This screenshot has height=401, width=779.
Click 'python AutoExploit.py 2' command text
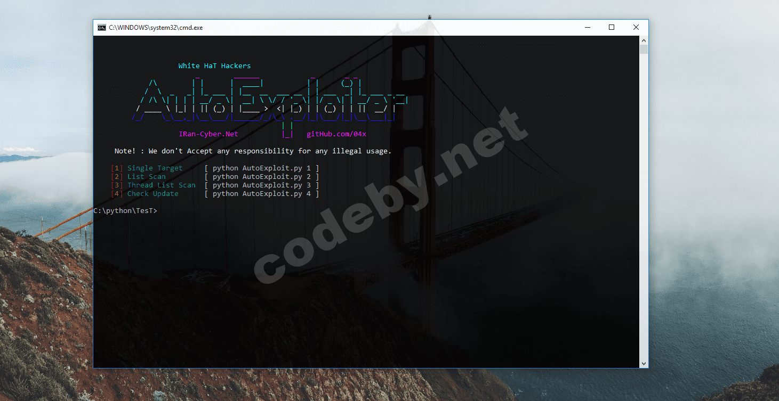[x=261, y=177]
